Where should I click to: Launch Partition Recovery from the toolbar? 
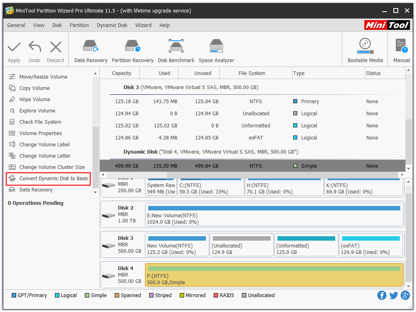[132, 49]
